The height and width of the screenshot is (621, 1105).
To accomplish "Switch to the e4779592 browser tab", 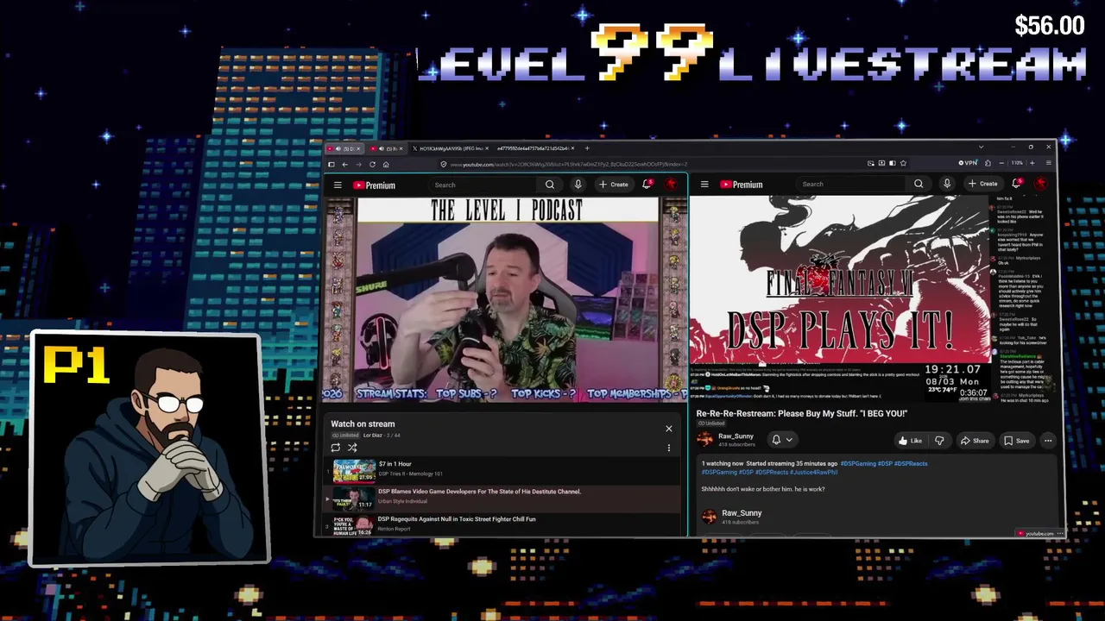I will tap(535, 148).
